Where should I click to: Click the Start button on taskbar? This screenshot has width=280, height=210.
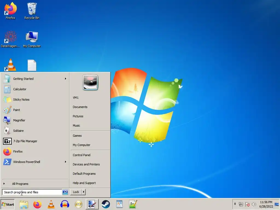click(x=7, y=205)
